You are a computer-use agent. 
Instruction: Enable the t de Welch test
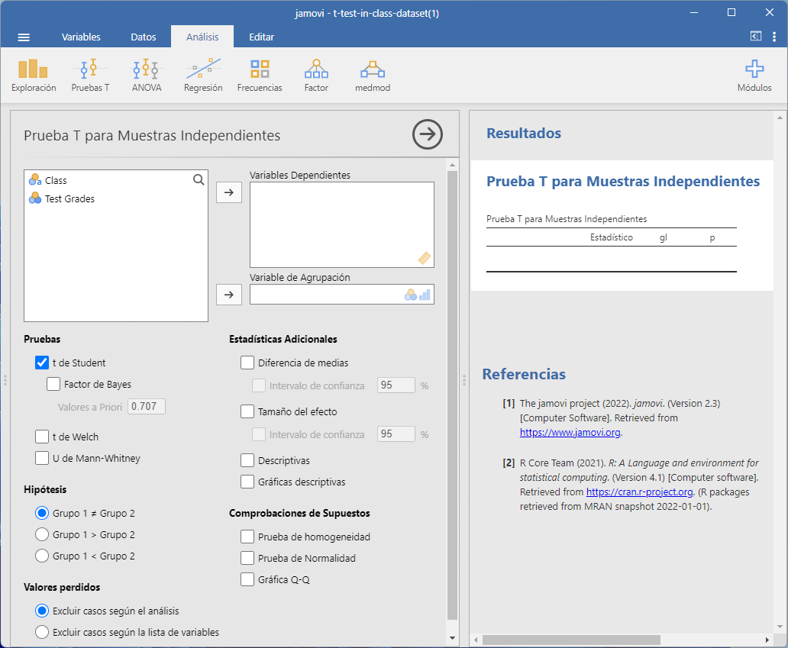click(42, 437)
